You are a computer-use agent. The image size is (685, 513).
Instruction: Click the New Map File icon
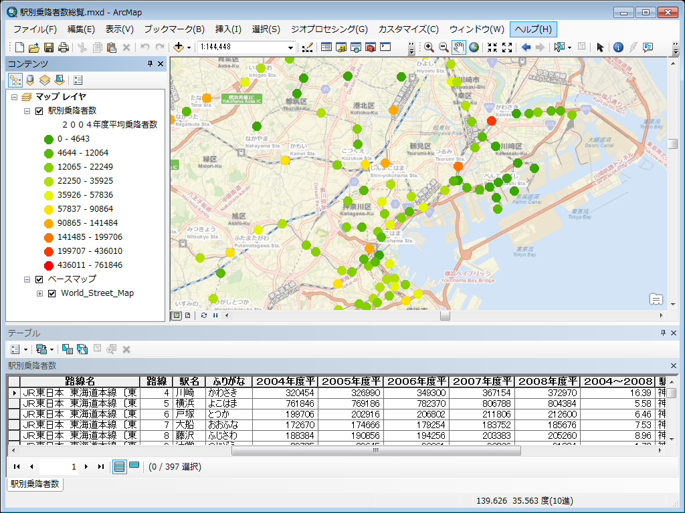(19, 47)
